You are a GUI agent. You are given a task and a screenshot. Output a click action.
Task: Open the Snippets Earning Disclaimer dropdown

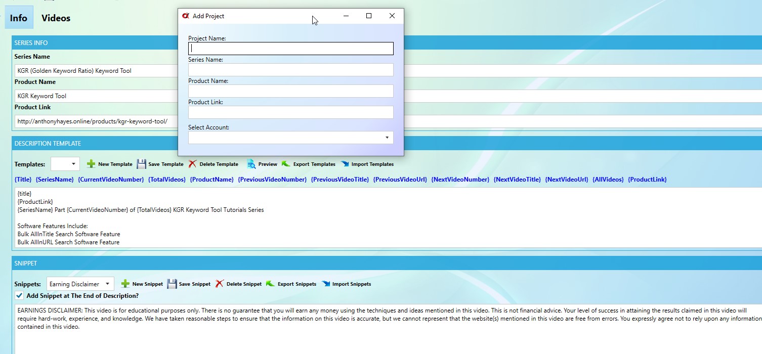point(80,284)
